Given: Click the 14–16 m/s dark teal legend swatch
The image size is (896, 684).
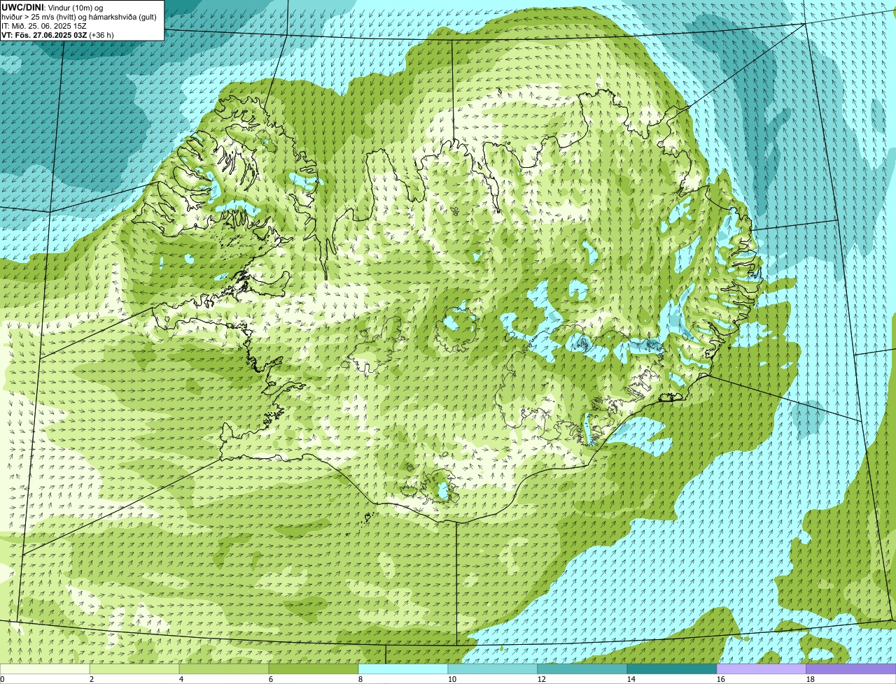Looking at the screenshot, I should click(672, 669).
